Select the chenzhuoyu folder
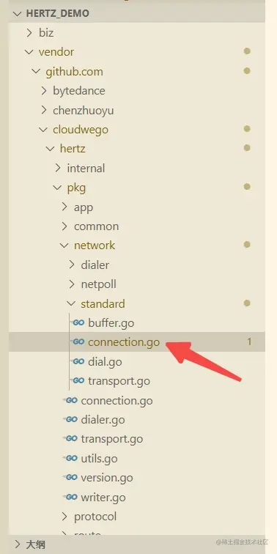The width and height of the screenshot is (277, 554). [x=83, y=110]
